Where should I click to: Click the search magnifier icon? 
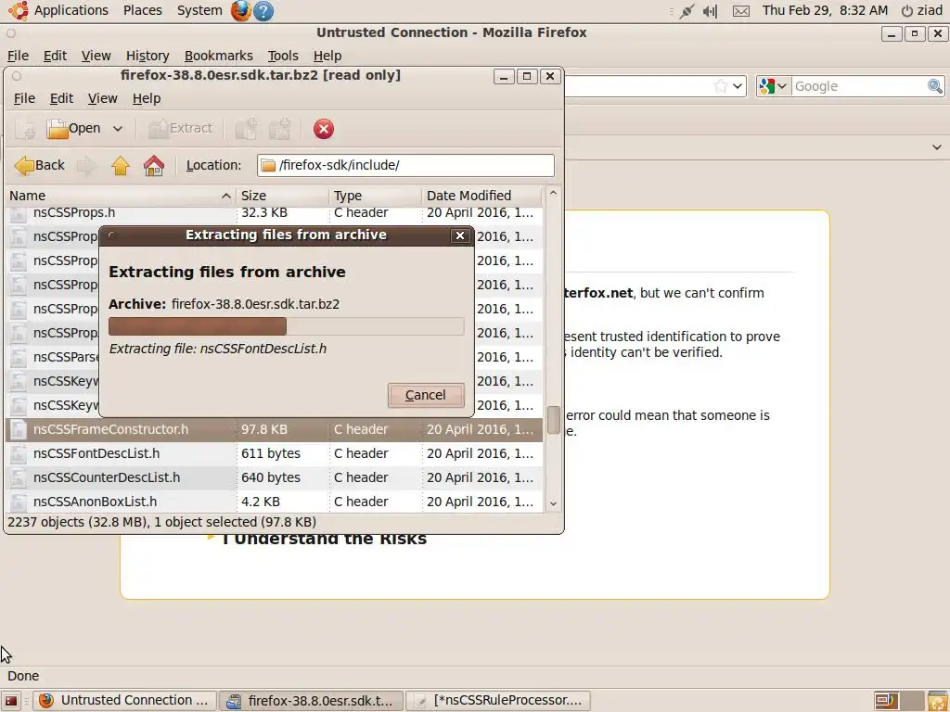[935, 86]
